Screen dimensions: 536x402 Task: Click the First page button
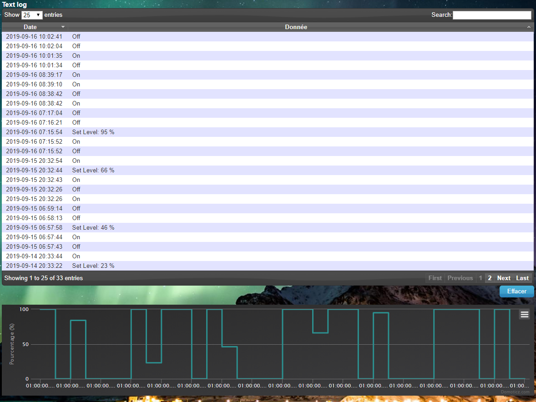[435, 278]
